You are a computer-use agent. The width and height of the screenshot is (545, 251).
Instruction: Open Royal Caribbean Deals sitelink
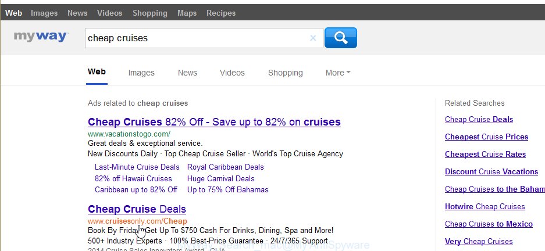click(x=226, y=167)
